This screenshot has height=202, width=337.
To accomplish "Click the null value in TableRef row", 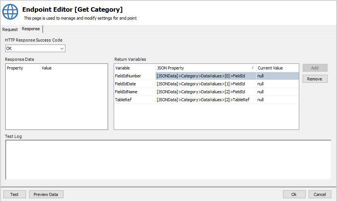I will point(277,100).
